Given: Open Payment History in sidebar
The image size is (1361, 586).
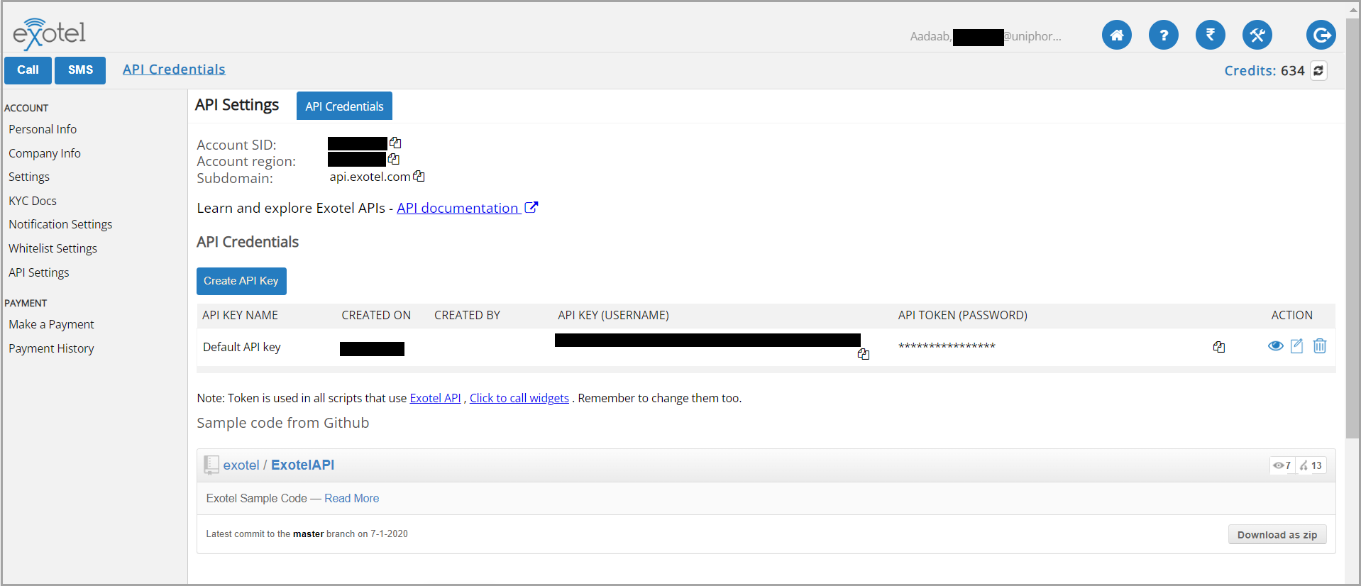Looking at the screenshot, I should [51, 348].
